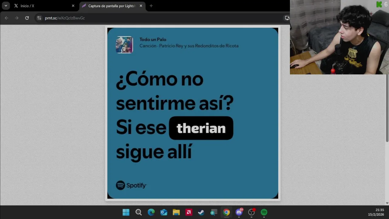Open Discord from the taskbar
Image resolution: width=389 pixels, height=219 pixels.
tap(239, 212)
